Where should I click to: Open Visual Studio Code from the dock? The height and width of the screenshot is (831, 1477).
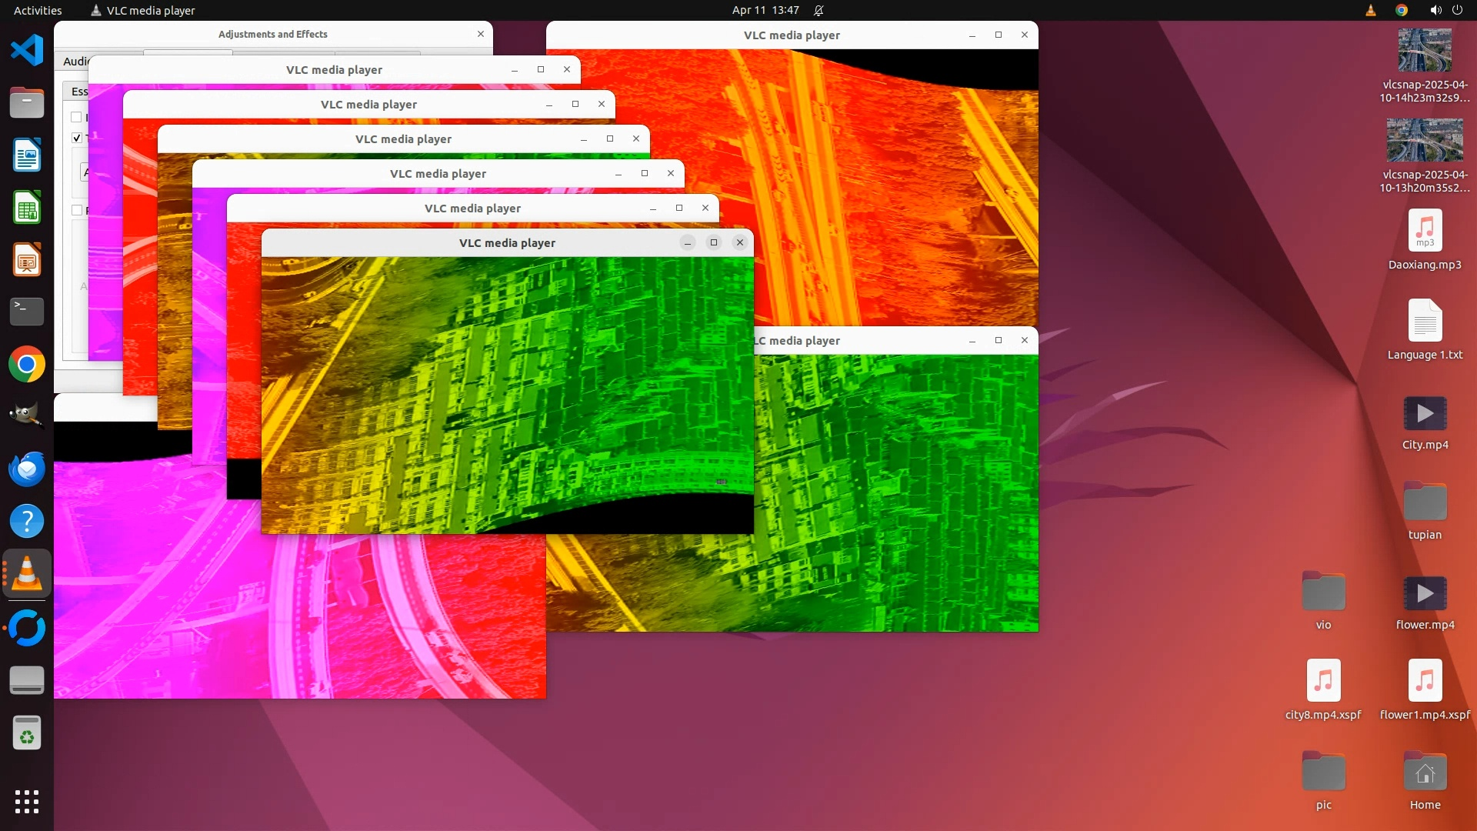(27, 51)
